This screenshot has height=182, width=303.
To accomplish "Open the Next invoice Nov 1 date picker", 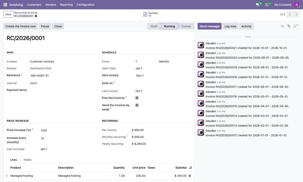I will point(163,76).
